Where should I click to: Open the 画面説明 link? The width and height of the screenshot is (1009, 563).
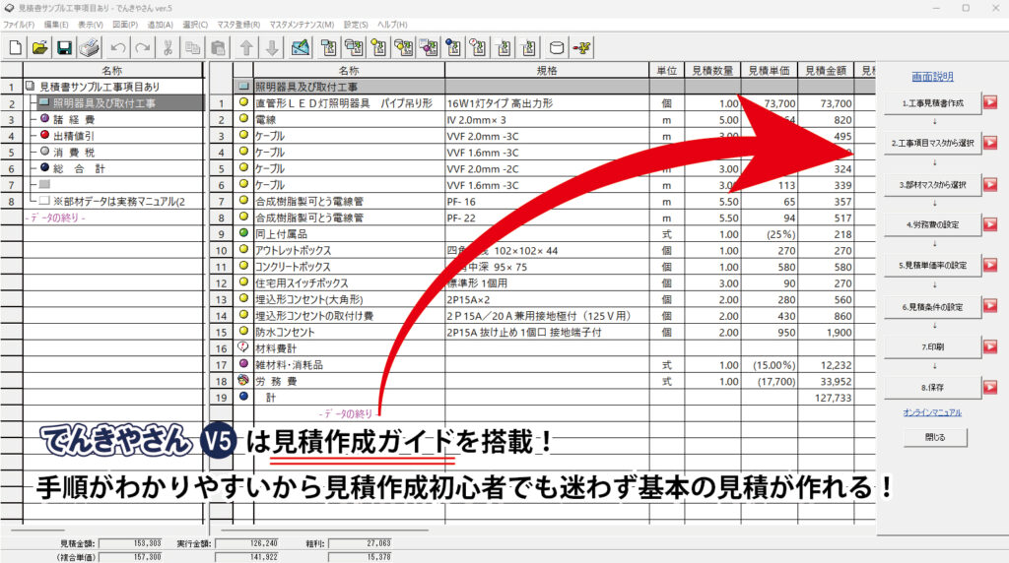pos(932,77)
